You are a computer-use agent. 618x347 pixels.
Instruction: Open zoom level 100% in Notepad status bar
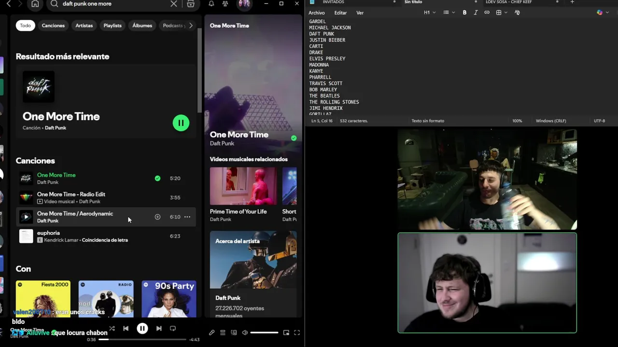[x=517, y=121]
